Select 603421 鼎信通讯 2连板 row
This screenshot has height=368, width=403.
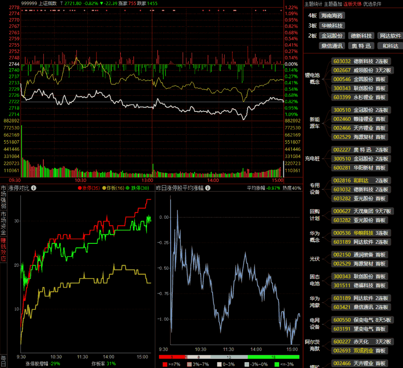pos(361,307)
